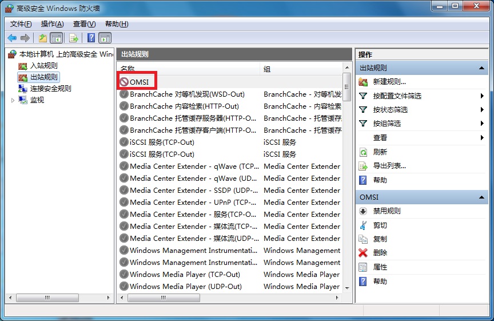Viewport: 494px width, 321px height.
Task: Select the BranchCache 托管缓存服务器 rule
Action: (x=193, y=118)
